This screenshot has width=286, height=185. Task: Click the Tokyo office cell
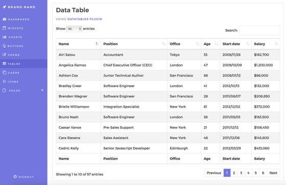tap(184, 55)
